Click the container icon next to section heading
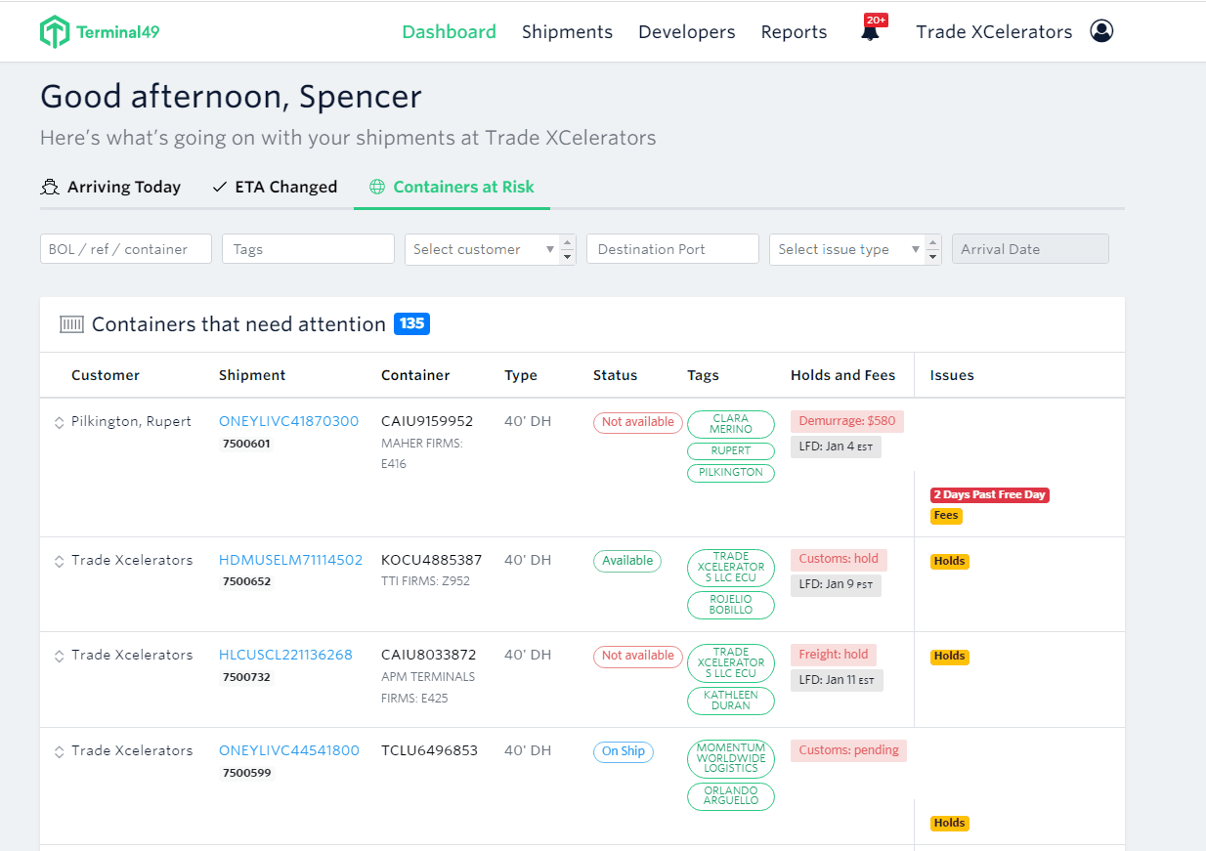 pos(71,324)
